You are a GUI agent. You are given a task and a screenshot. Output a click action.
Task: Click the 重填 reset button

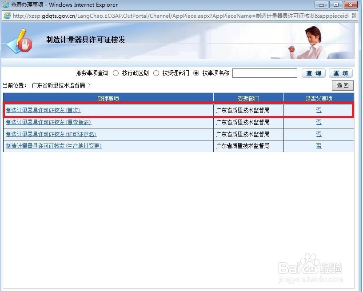tap(340, 73)
